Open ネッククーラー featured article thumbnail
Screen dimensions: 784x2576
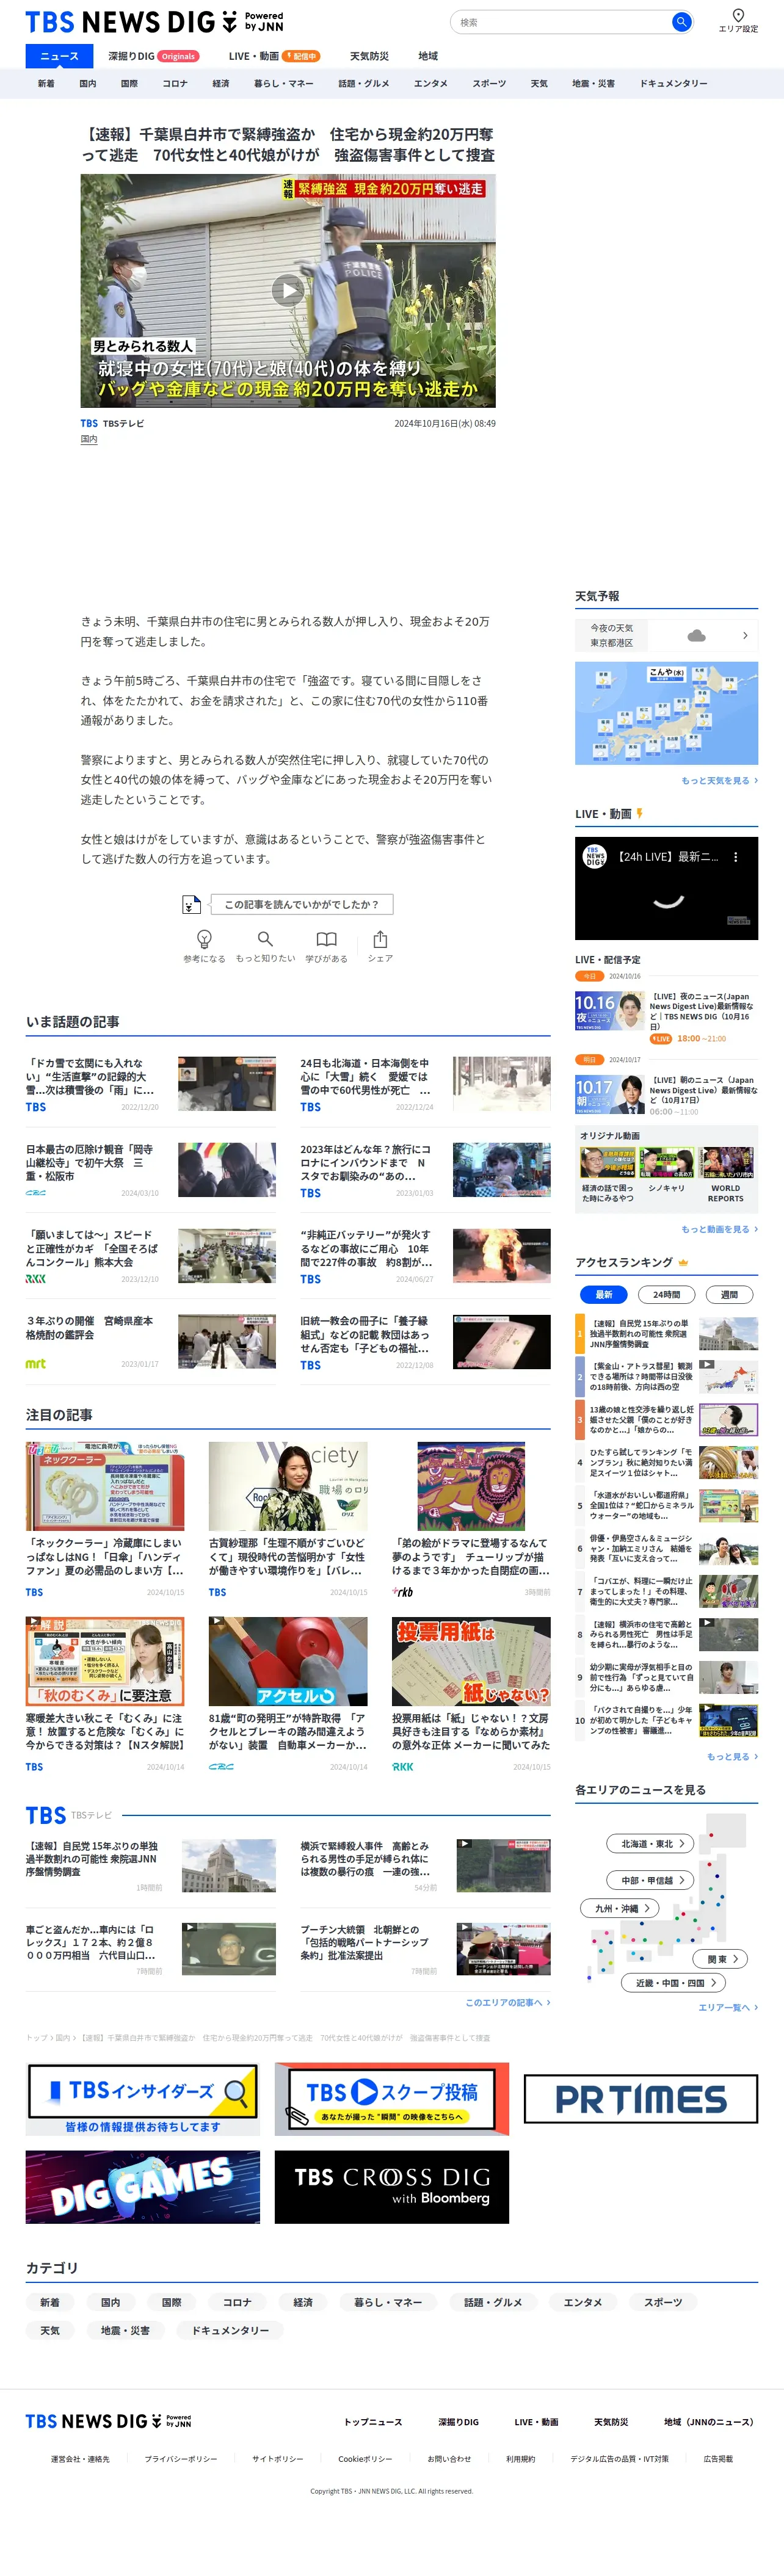point(105,1486)
